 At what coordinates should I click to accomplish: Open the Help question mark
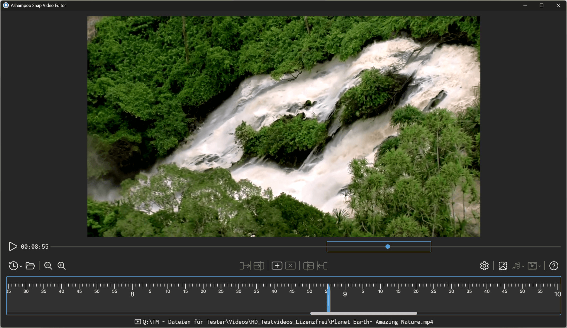pyautogui.click(x=554, y=266)
